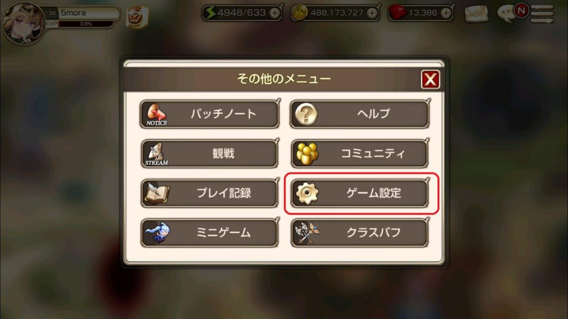Click the ゲーム設定 gear icon
Image resolution: width=568 pixels, height=319 pixels.
point(307,193)
